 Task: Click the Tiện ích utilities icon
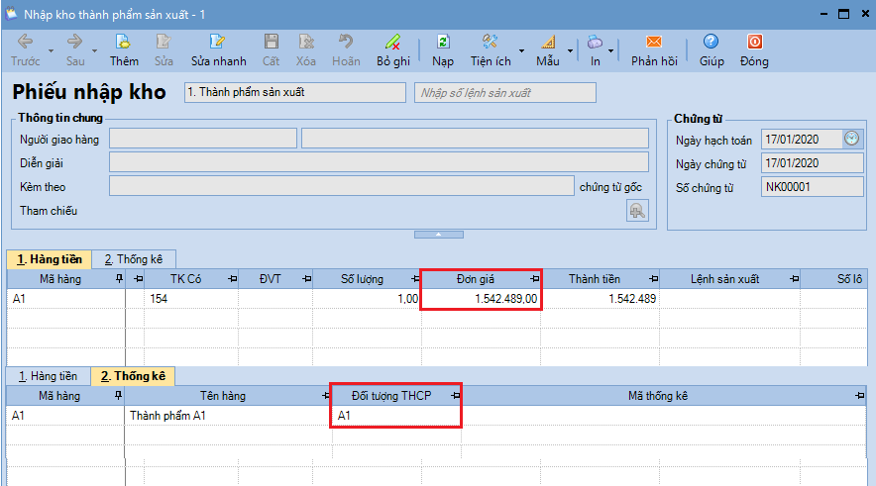point(490,43)
